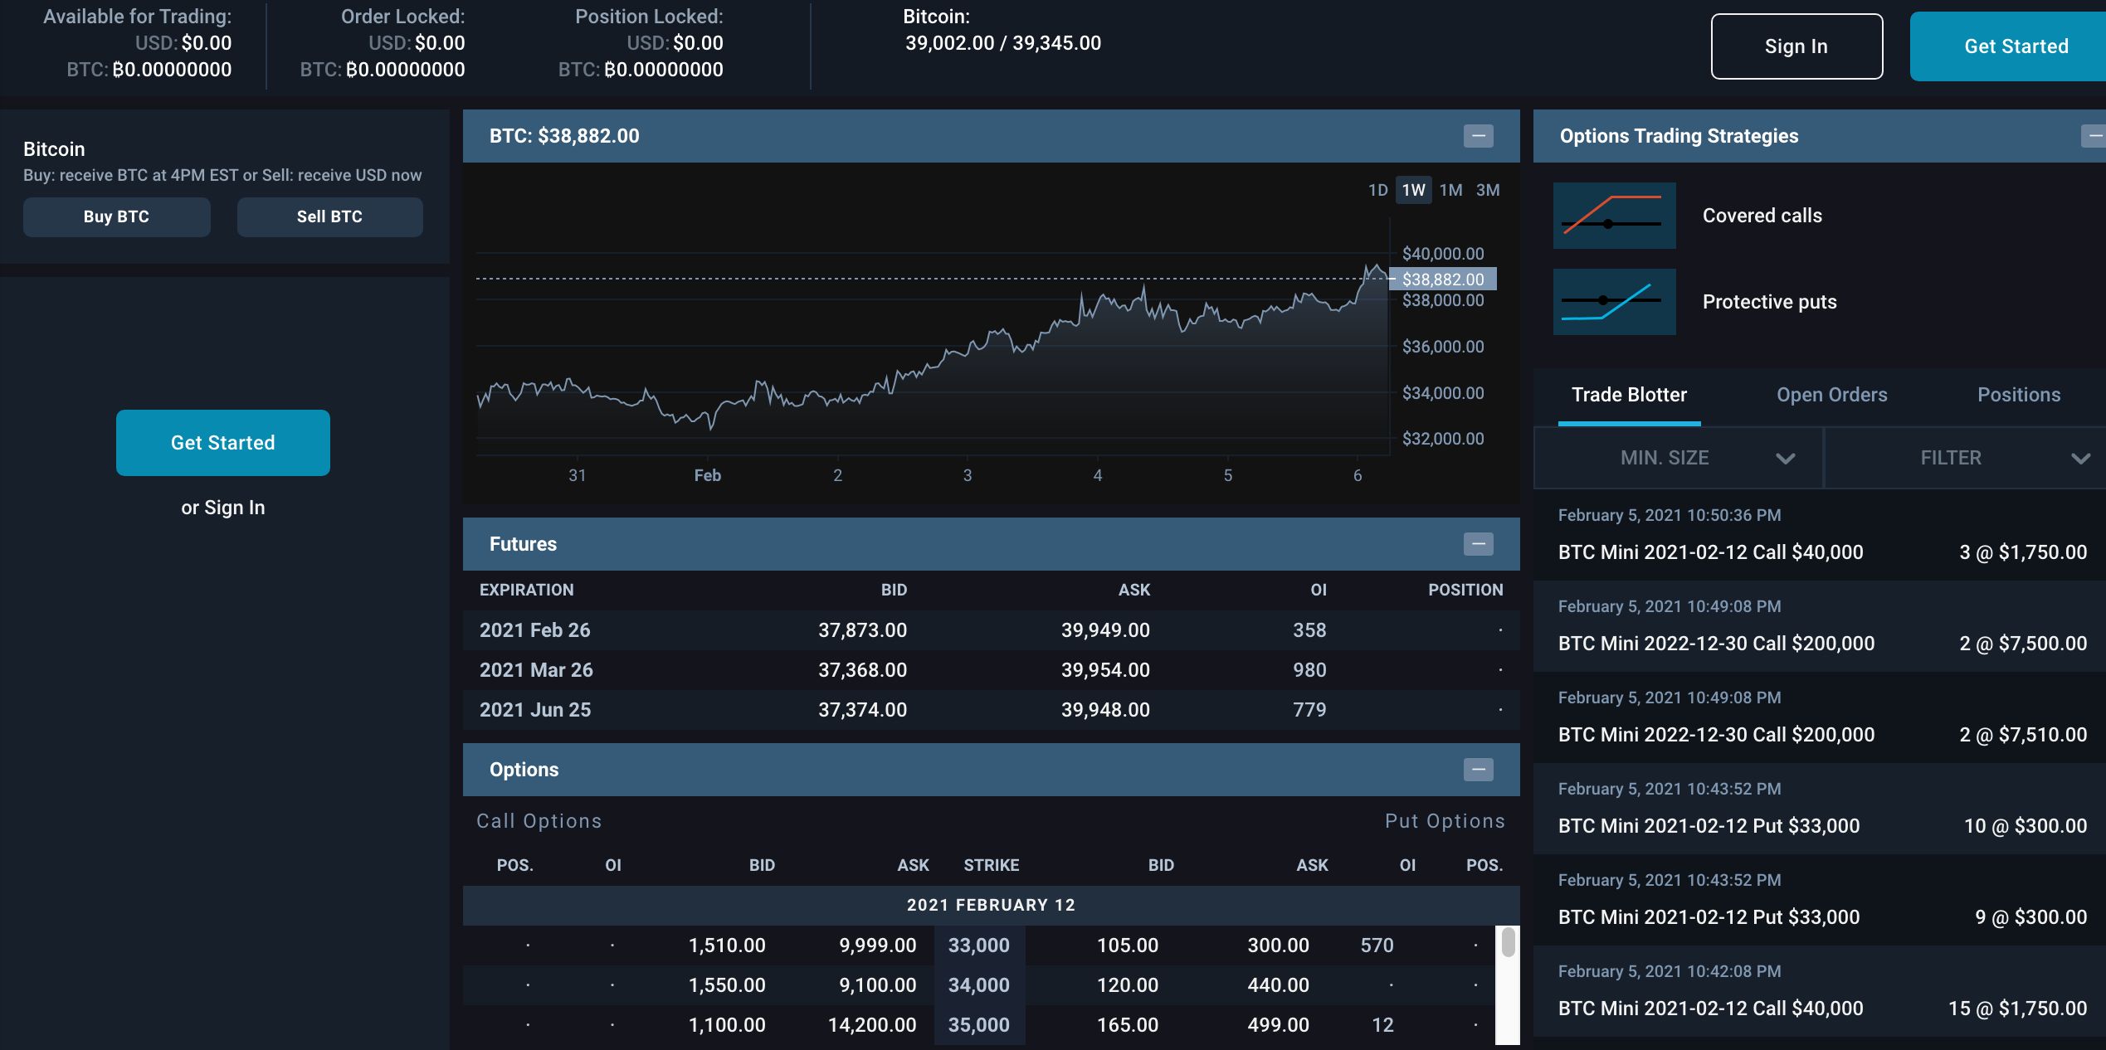Open the Protective puts strategy thumbnail

pos(1614,302)
